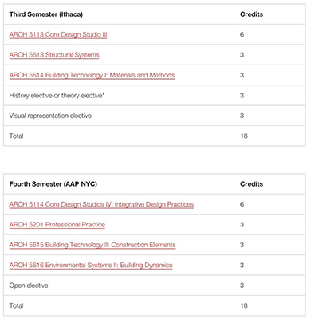Screen dimensions: 311x323
Task: Open ARCH 5614 Building Technology I link
Action: click(92, 75)
